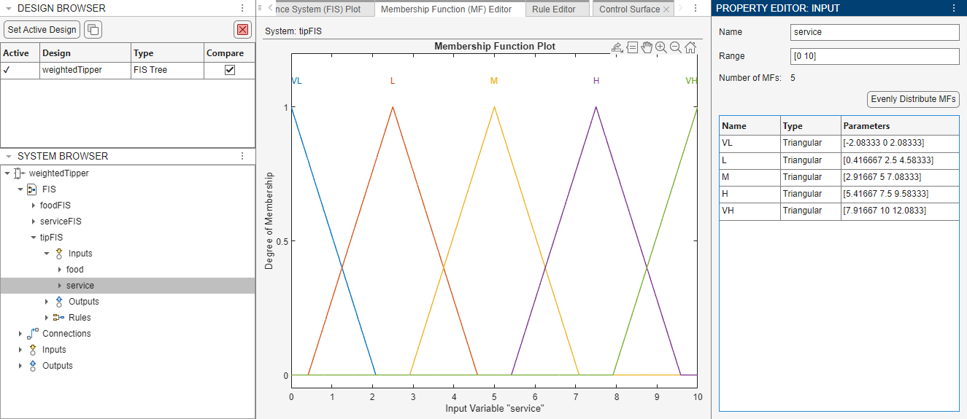This screenshot has height=419, width=967.
Task: Expand the serviceFIS tree node
Action: (x=34, y=222)
